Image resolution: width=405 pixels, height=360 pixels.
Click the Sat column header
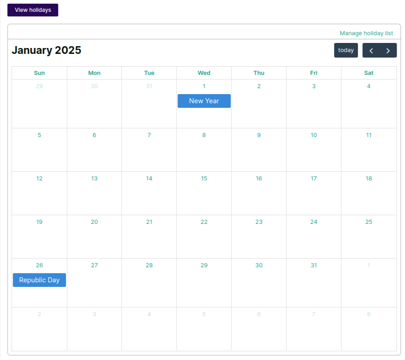click(x=369, y=73)
